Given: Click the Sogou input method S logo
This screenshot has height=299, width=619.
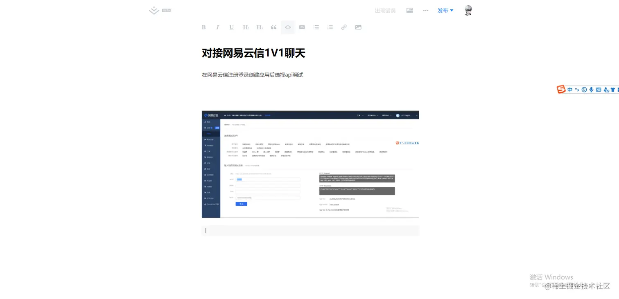Looking at the screenshot, I should pos(561,90).
